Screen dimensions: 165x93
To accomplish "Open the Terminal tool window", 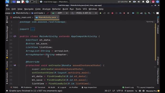I will (40, 87).
